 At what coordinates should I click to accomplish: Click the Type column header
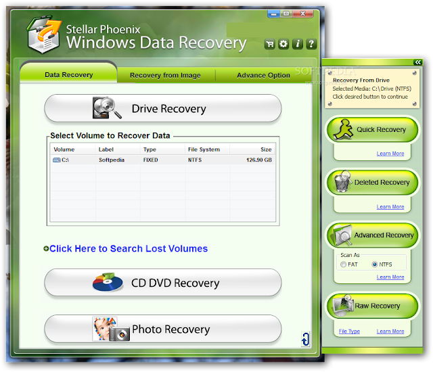[x=162, y=149]
